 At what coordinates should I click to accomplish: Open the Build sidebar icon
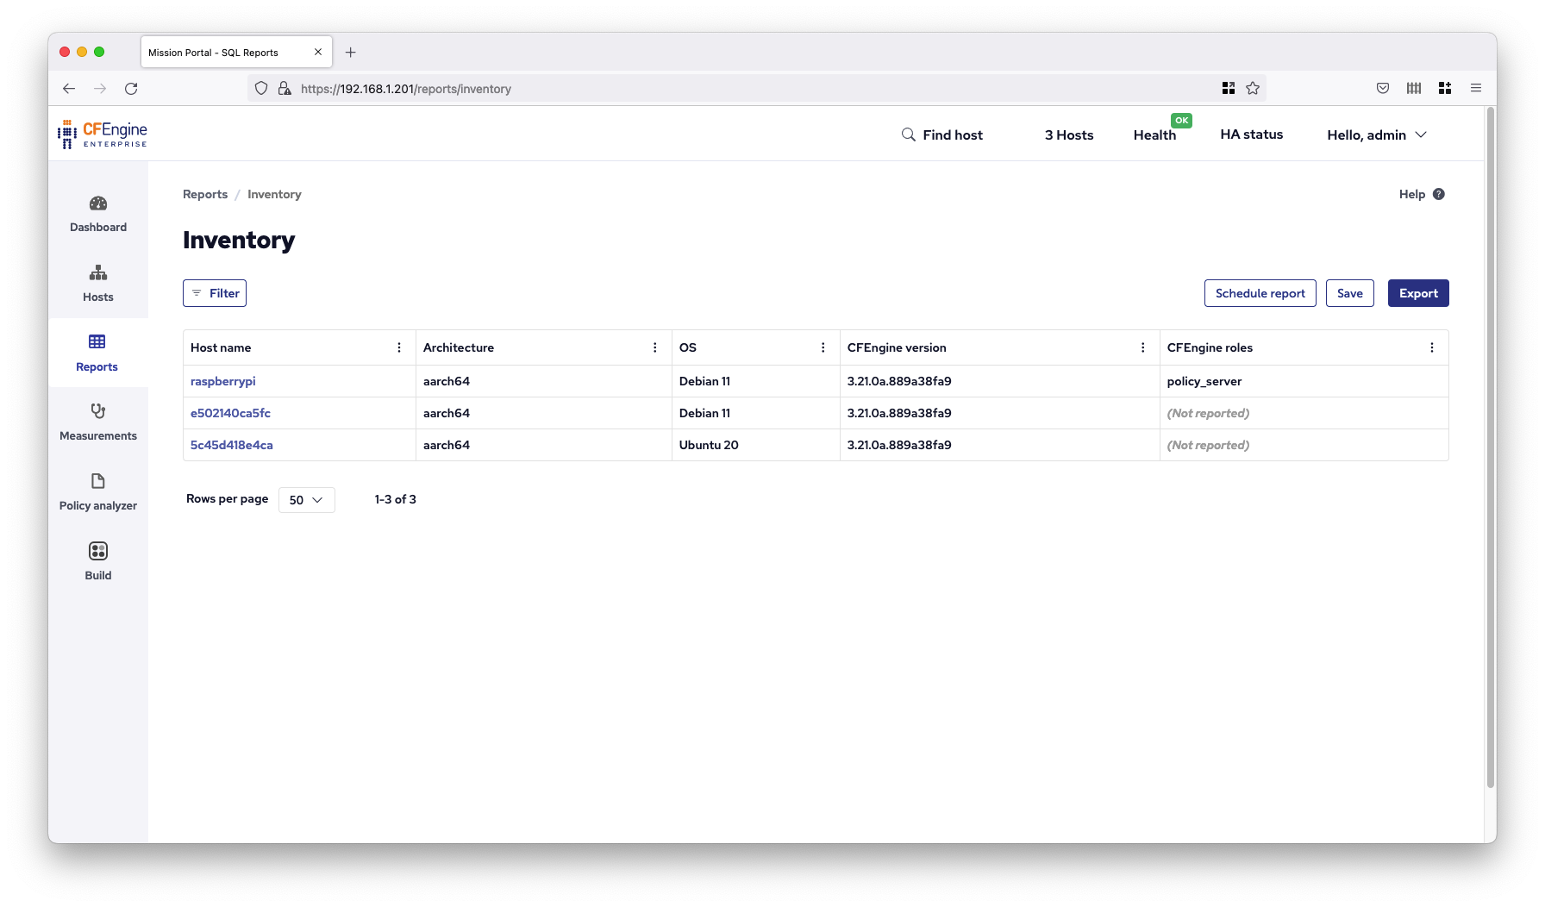98,551
